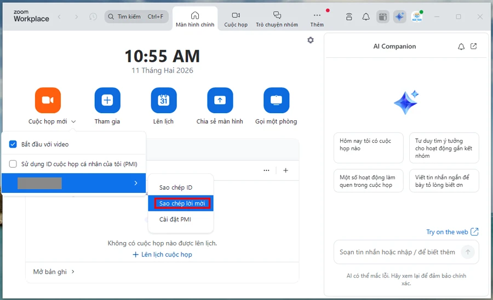493x300 pixels.
Task: Click the Tham gia plus icon
Action: [x=107, y=100]
